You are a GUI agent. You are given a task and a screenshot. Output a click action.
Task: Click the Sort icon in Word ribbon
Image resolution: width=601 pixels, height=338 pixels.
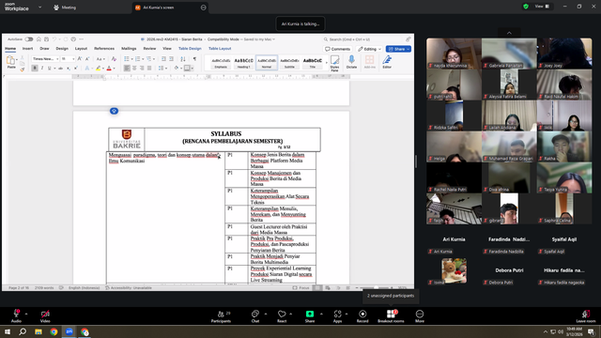pos(183,59)
